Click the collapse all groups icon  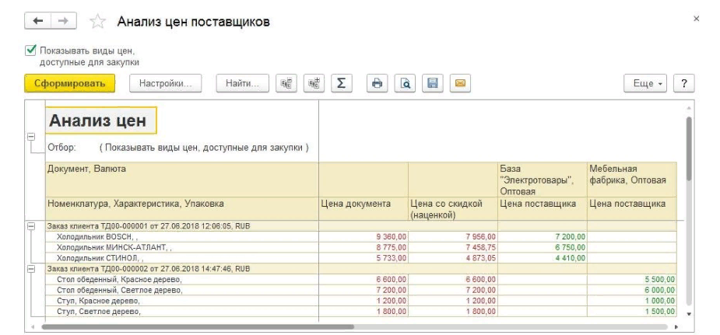click(x=287, y=83)
